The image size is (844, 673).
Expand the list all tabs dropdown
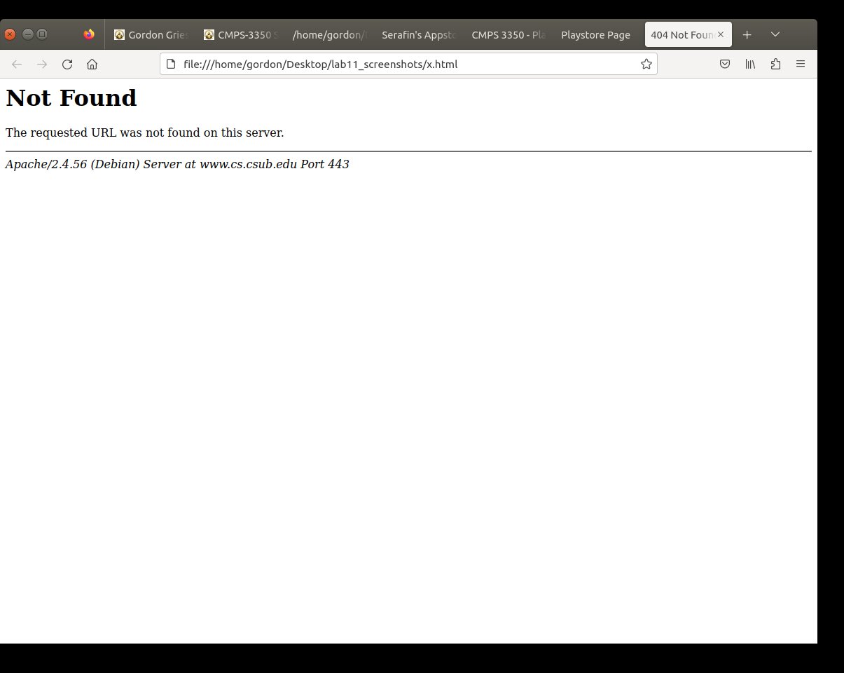point(775,34)
